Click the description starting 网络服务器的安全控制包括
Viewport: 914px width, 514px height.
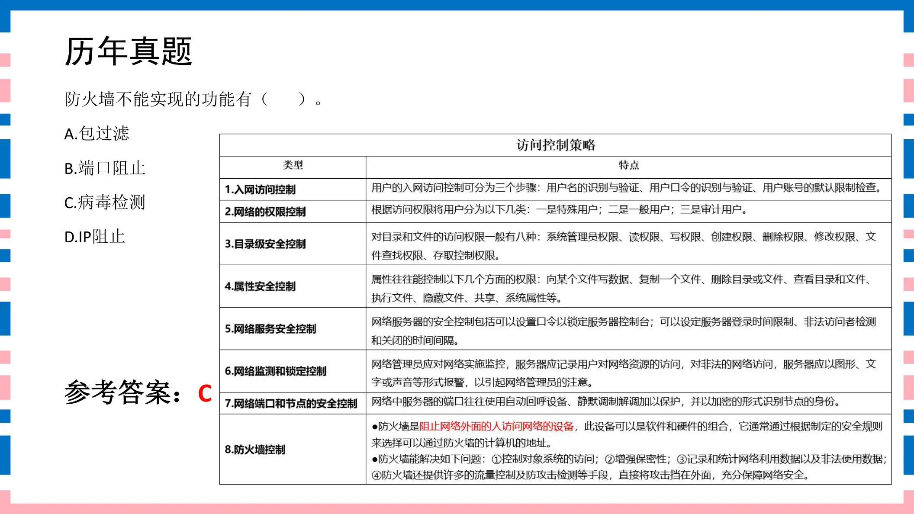624,331
